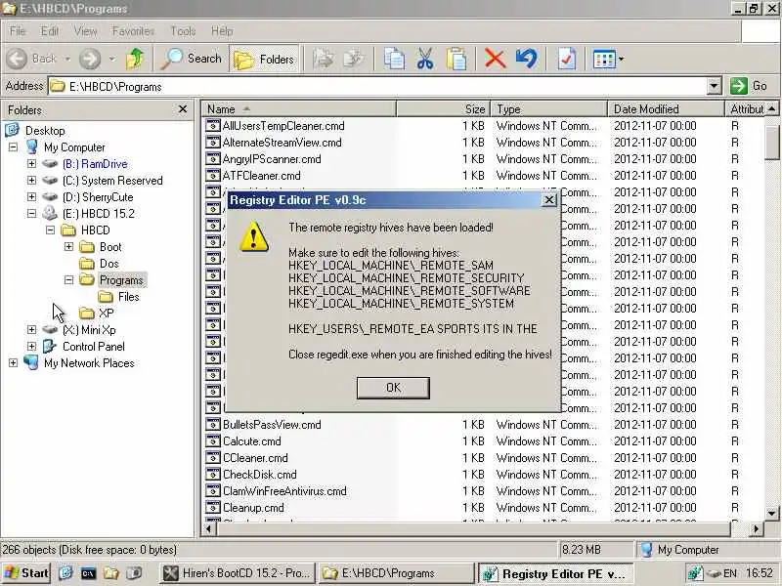782x586 pixels.
Task: Open the Help menu
Action: (222, 31)
